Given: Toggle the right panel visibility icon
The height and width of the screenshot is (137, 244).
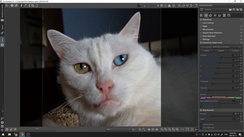Looking at the screenshot, I should tap(196, 129).
